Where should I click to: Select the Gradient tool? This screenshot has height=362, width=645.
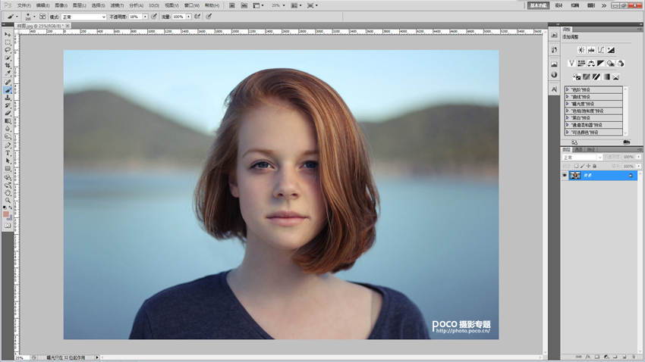tap(8, 120)
